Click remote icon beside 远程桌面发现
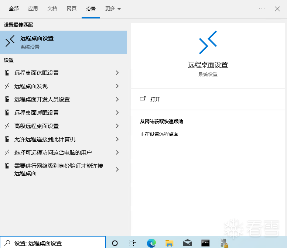Screen dimensions: 287x248 (x=7, y=86)
